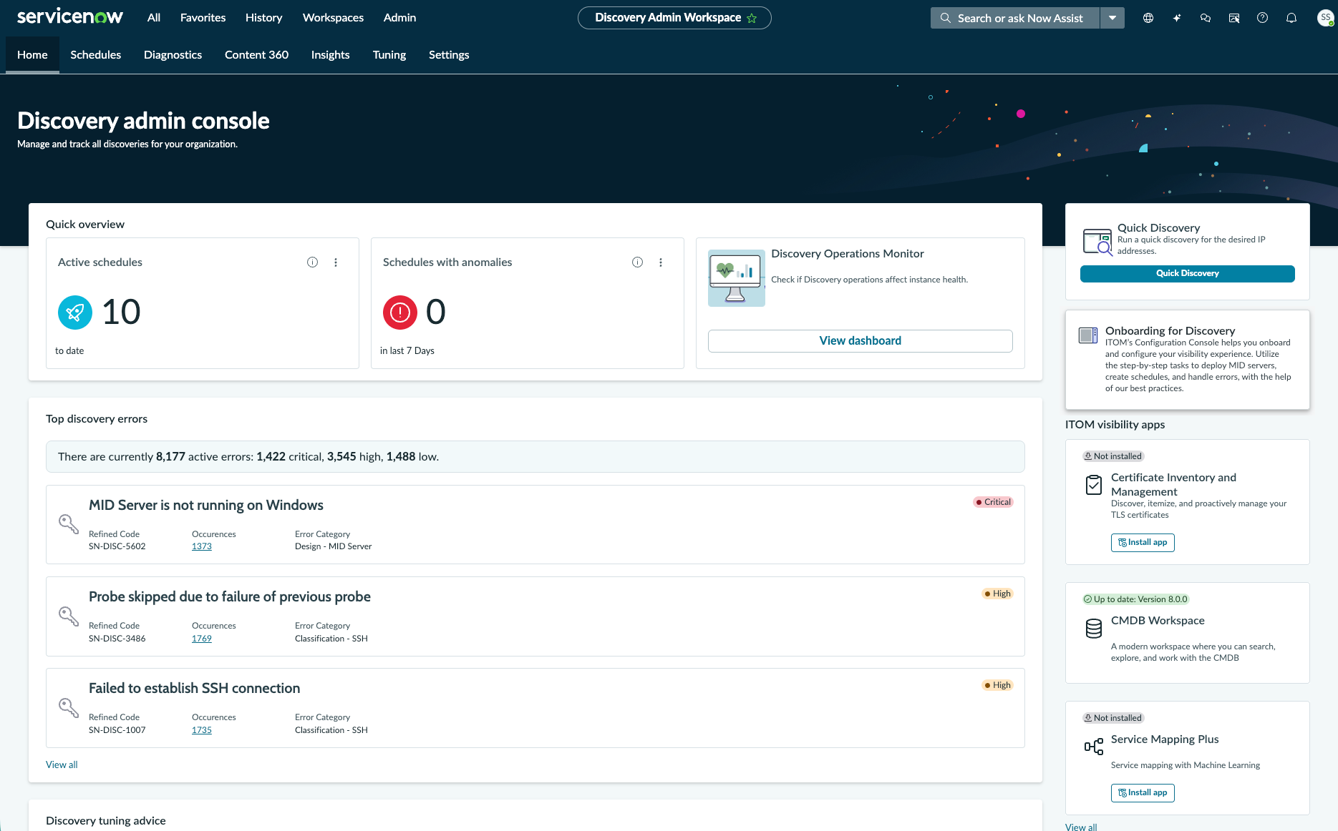Image resolution: width=1338 pixels, height=831 pixels.
Task: Click key icon for Probe skipped error
Action: (69, 616)
